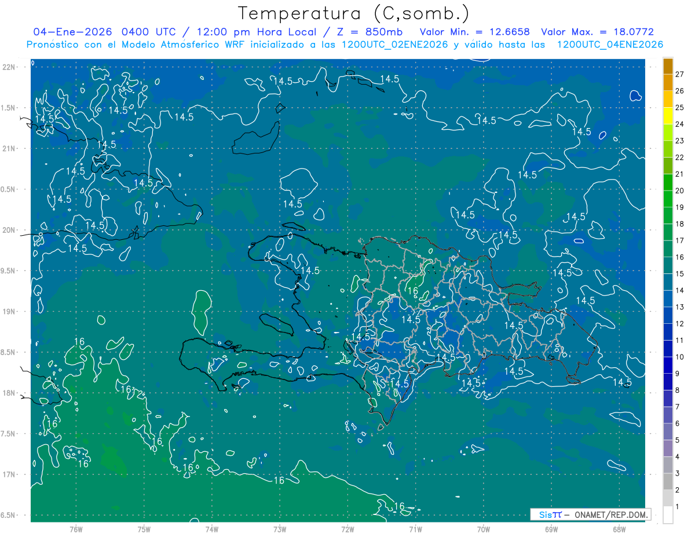Click the "19N" latitude axis label
The width and height of the screenshot is (695, 537).
pos(9,312)
